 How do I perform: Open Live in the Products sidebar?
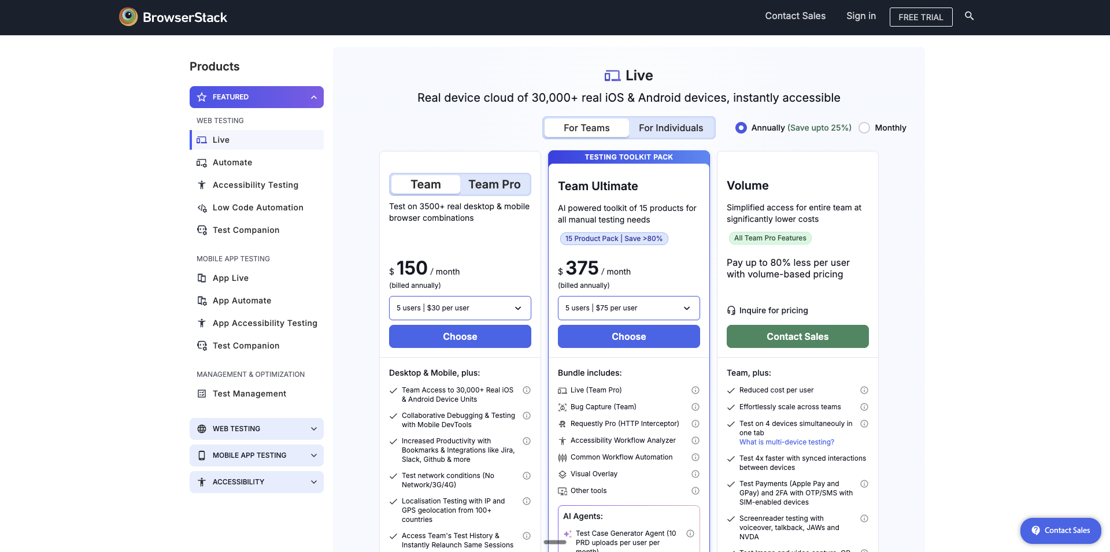pos(257,140)
